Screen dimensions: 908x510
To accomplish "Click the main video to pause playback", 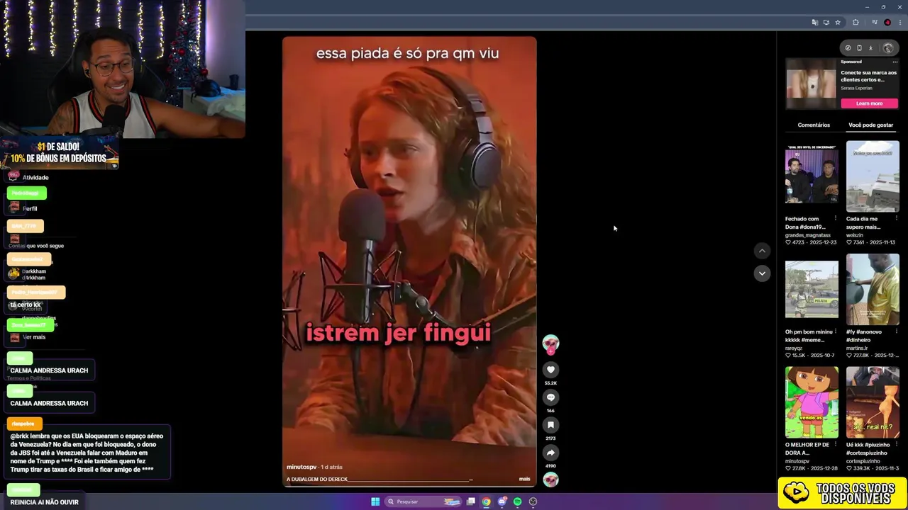I will 409,262.
